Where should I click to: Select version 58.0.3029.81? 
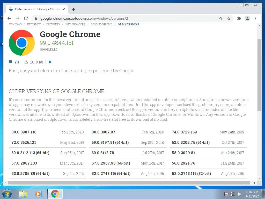pos(183,153)
